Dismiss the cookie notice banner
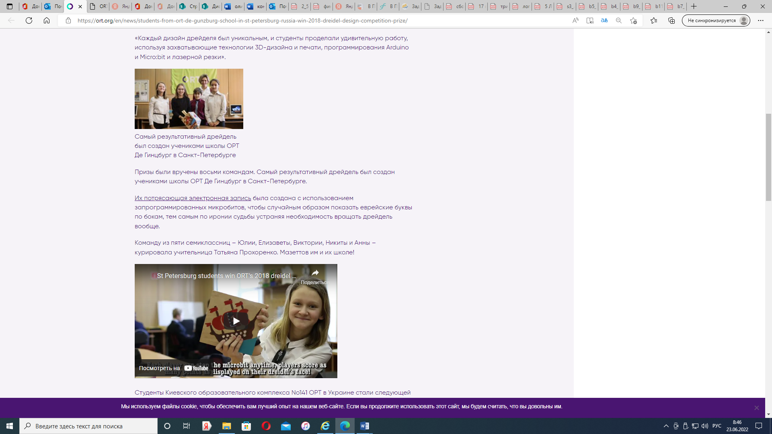This screenshot has height=434, width=772. click(x=756, y=407)
